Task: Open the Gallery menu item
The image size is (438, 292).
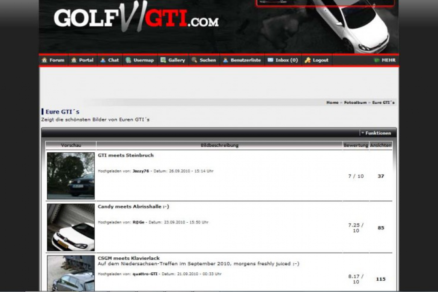Action: click(x=176, y=60)
